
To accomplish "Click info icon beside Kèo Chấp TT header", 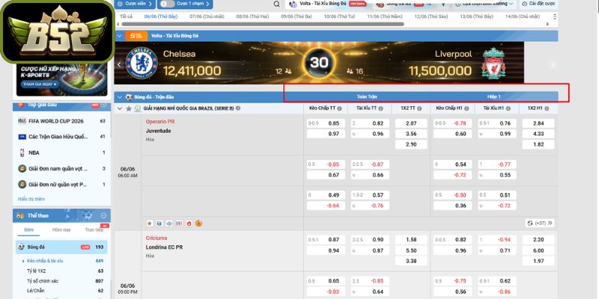I will pos(339,108).
